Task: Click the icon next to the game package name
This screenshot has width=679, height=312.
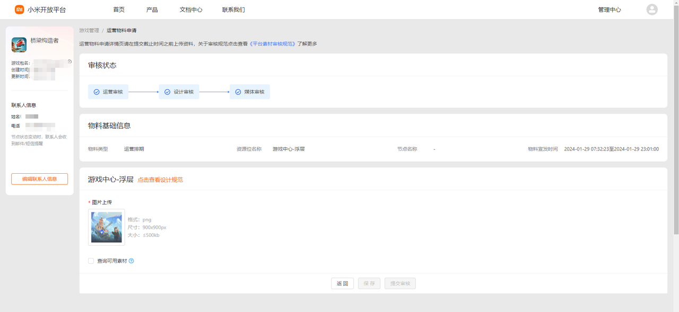Action: click(69, 62)
